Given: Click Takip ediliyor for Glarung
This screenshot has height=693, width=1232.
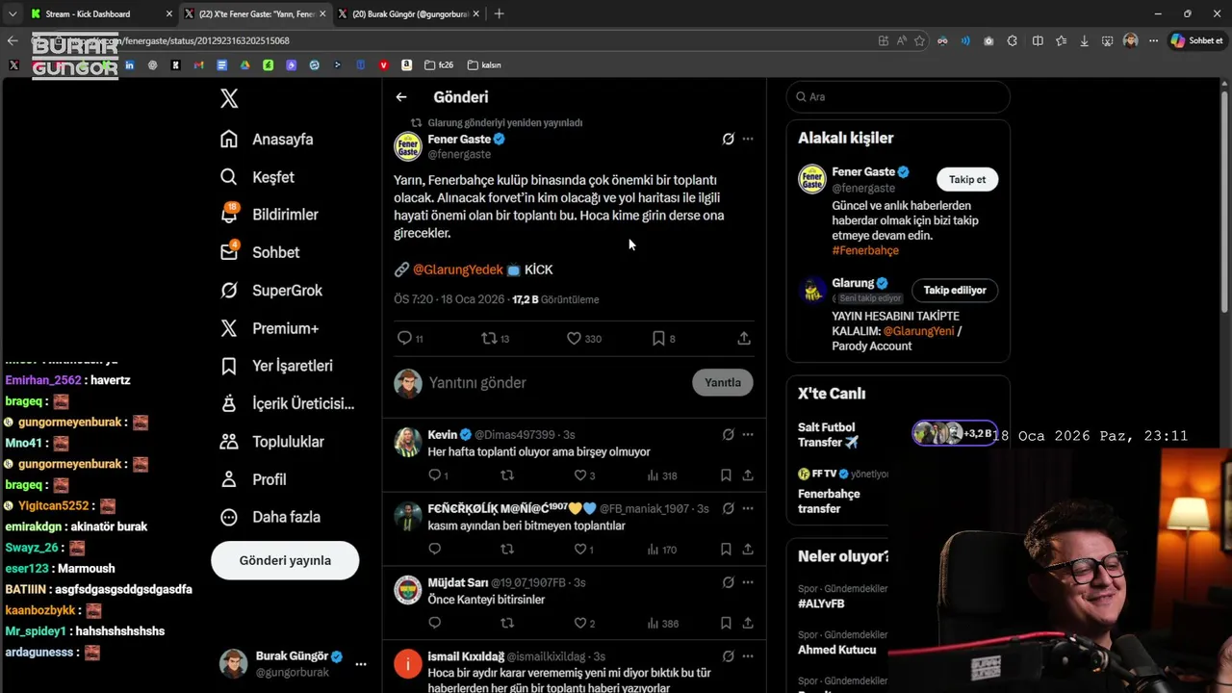Looking at the screenshot, I should (x=955, y=290).
